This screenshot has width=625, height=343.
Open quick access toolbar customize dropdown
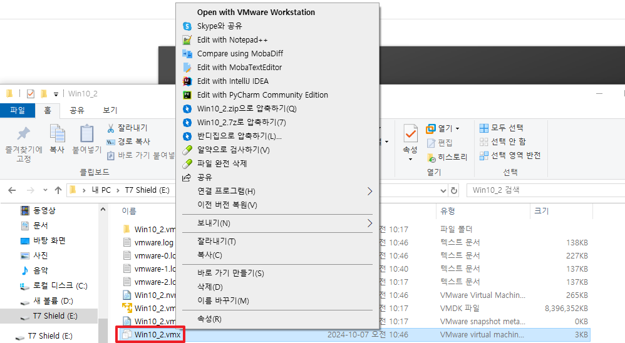56,95
